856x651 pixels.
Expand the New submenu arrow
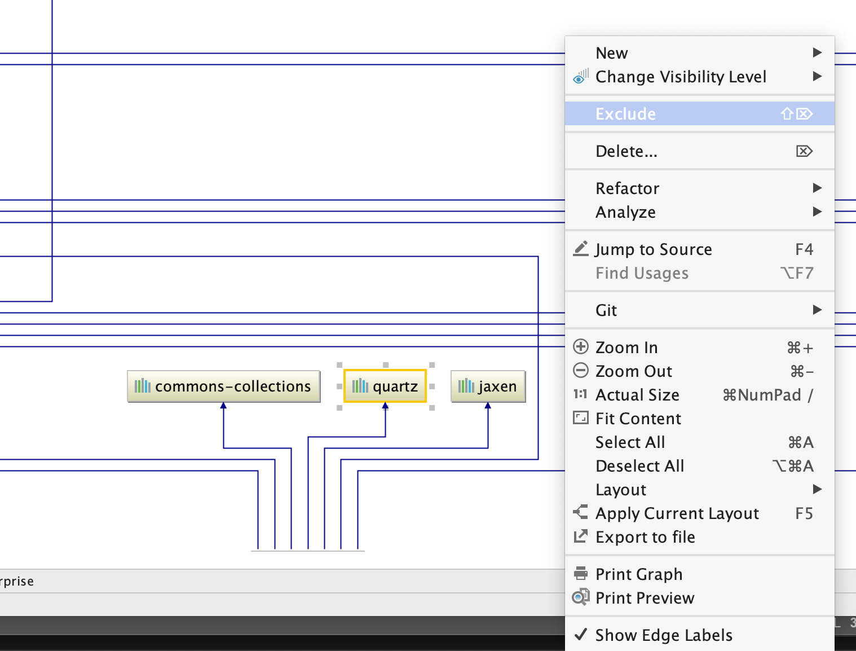click(x=817, y=52)
